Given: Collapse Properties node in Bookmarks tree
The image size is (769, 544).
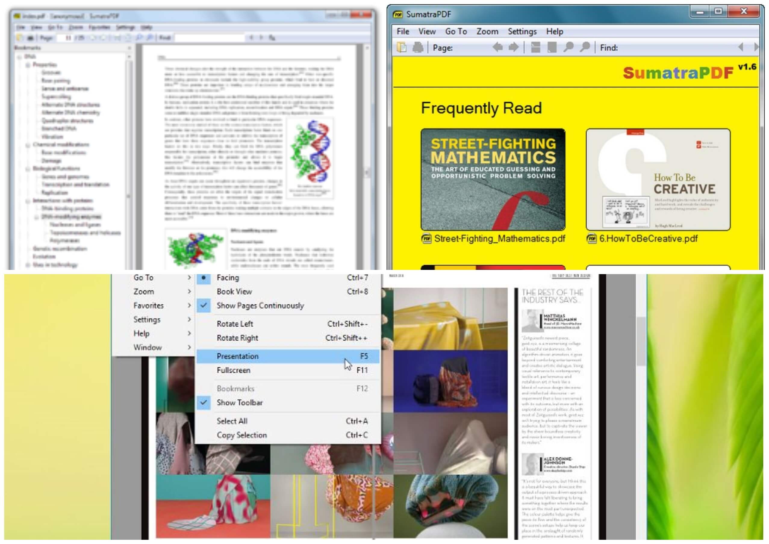Looking at the screenshot, I should (x=28, y=65).
